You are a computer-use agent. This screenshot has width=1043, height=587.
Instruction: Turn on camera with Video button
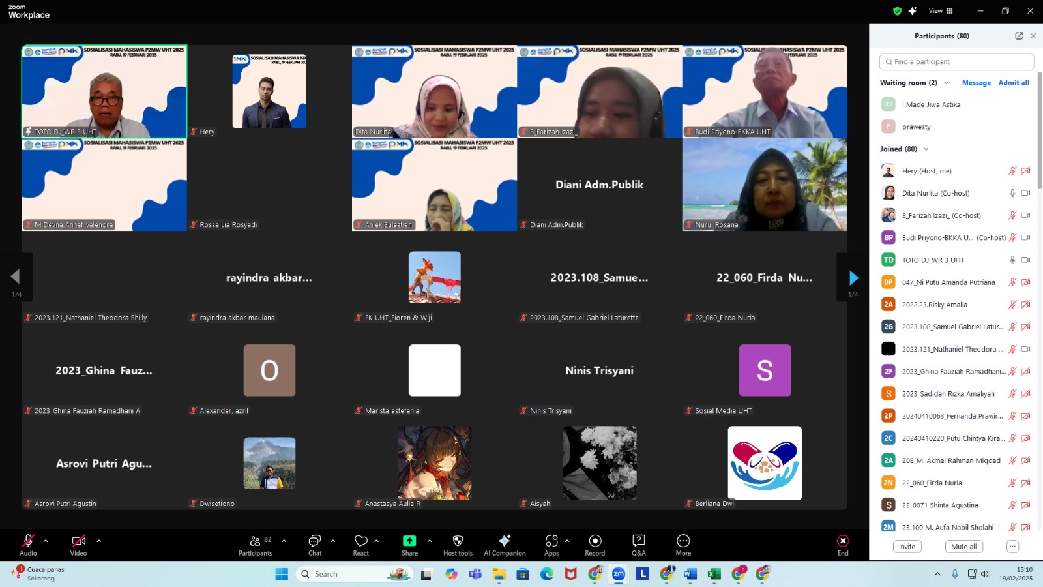78,545
